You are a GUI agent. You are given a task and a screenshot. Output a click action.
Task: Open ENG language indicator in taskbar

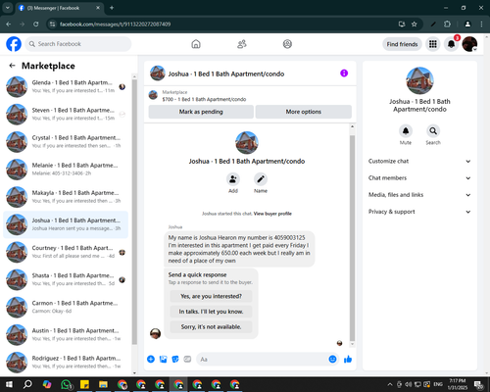tap(438, 384)
